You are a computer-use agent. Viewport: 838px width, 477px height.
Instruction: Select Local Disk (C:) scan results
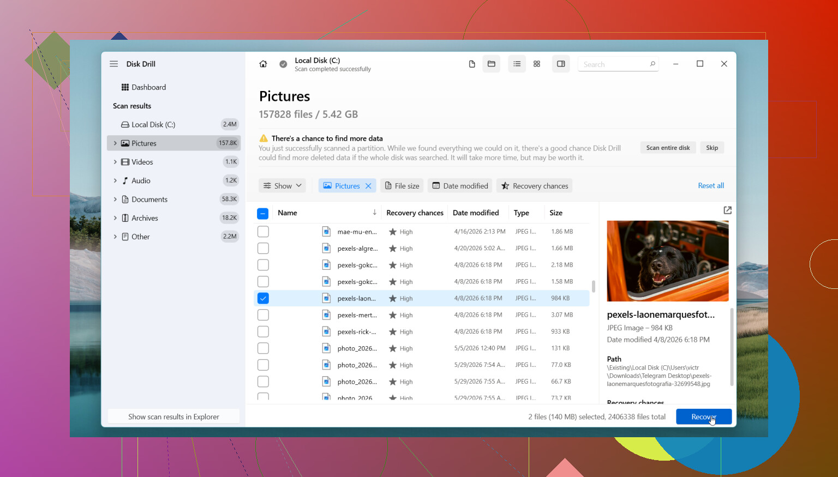tap(173, 124)
